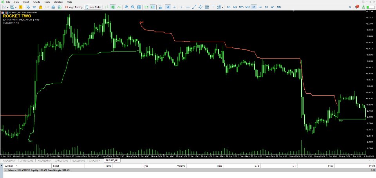Zoom out of the chart
The height and width of the screenshot is (178, 376).
pos(133,7)
